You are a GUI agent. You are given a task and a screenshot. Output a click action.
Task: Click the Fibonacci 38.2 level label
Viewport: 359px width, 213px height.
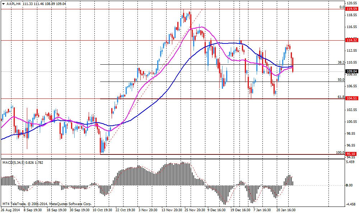click(x=341, y=62)
